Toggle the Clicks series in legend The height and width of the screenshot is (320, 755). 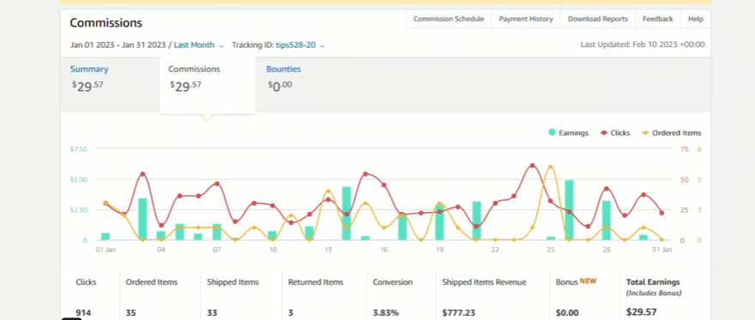(615, 133)
